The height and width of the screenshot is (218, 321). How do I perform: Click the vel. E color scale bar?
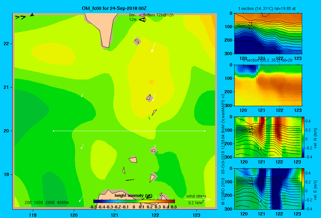[x=303, y=189]
